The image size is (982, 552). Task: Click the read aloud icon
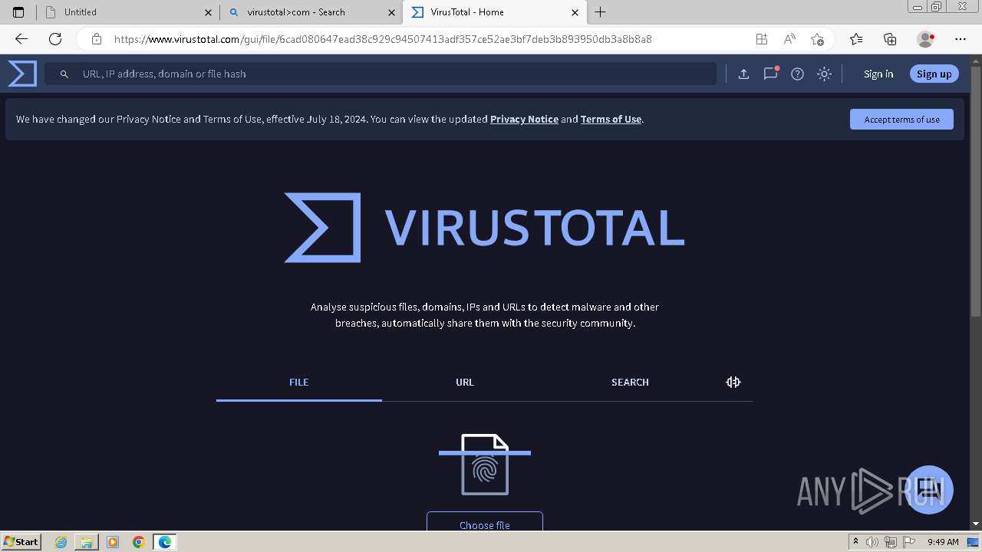pos(789,39)
